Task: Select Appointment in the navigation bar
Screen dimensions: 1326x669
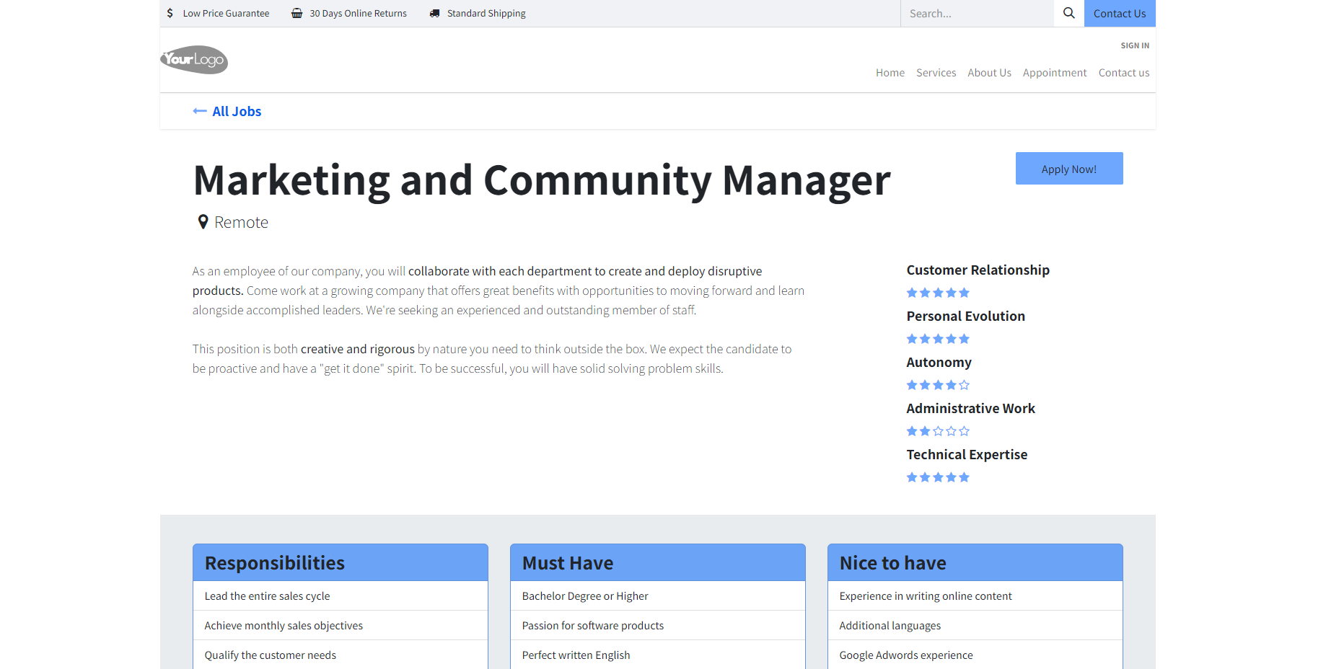Action: [x=1054, y=73]
